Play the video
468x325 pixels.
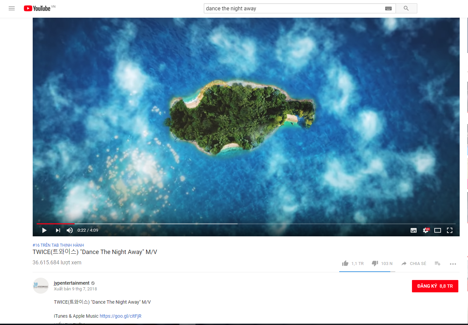point(44,230)
